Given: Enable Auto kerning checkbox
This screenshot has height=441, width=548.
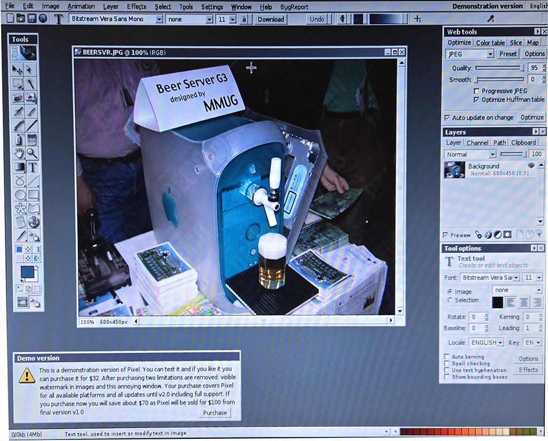Looking at the screenshot, I should [447, 356].
